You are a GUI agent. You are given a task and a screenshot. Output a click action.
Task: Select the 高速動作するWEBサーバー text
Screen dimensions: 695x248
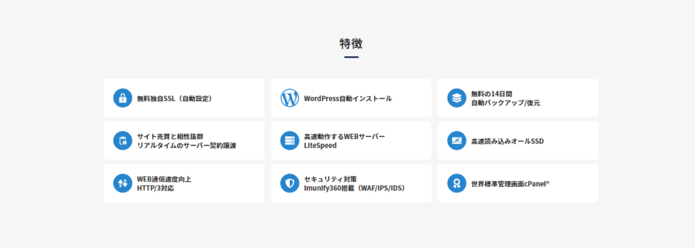pos(344,136)
